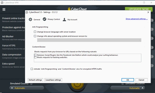This screenshot has width=155, height=93.
Task: Click the Cancel button
Action: 142,80
